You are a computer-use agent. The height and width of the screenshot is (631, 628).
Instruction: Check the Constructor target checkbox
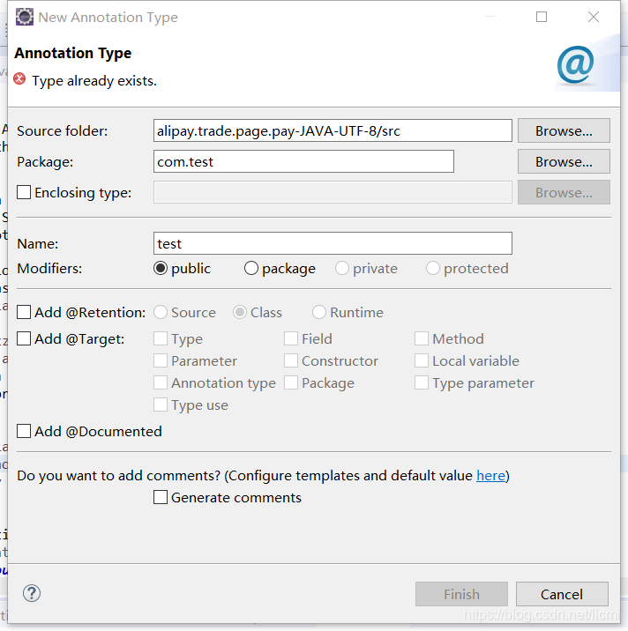point(291,361)
